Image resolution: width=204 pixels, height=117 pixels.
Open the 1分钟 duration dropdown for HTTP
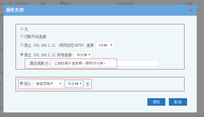tap(105, 45)
